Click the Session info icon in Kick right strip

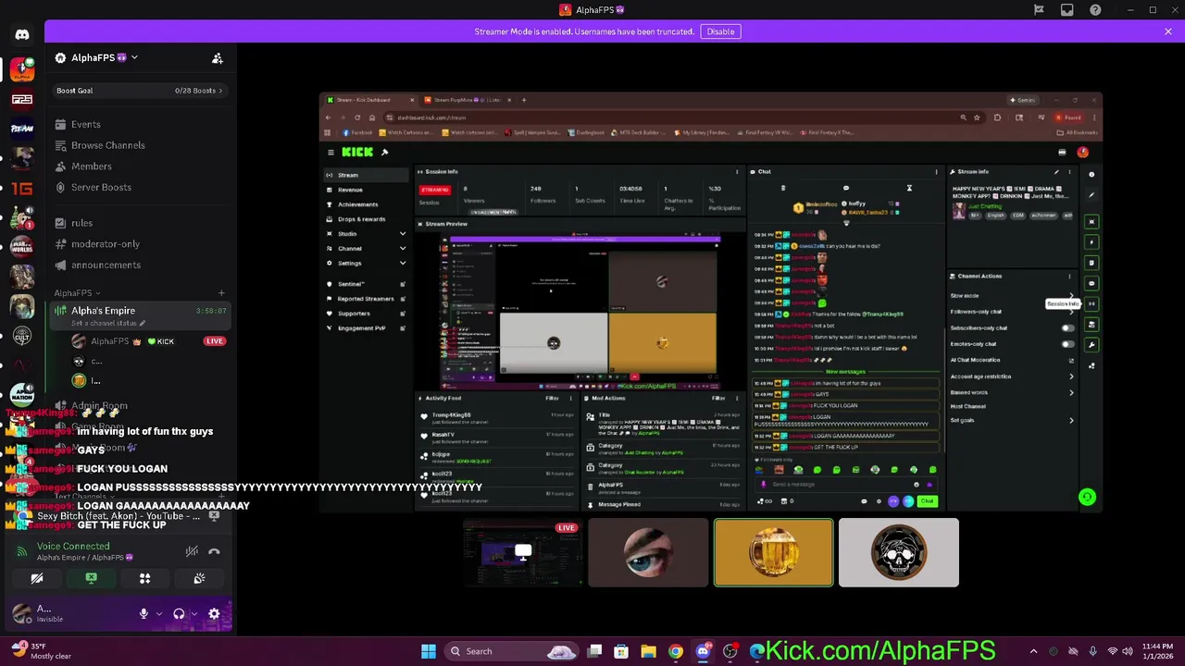(1091, 303)
